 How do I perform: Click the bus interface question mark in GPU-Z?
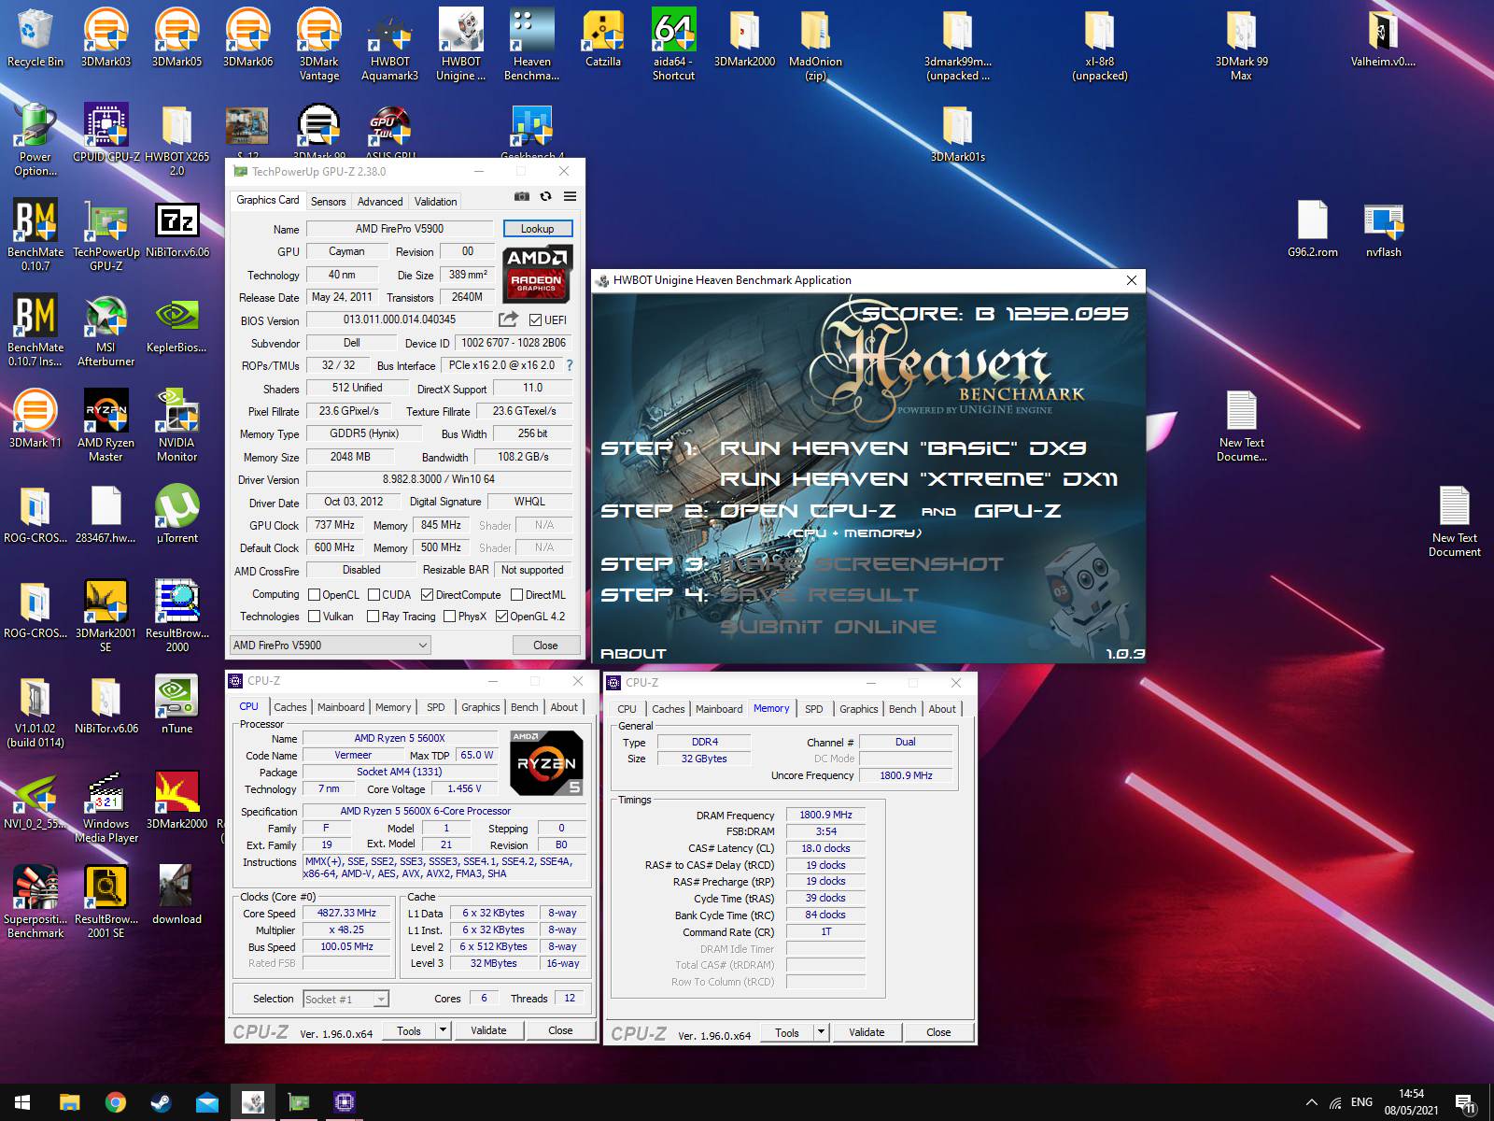coord(570,365)
